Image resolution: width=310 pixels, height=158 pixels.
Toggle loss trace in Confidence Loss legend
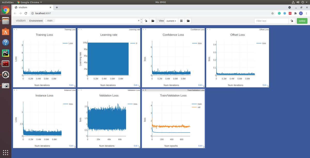(x=197, y=43)
